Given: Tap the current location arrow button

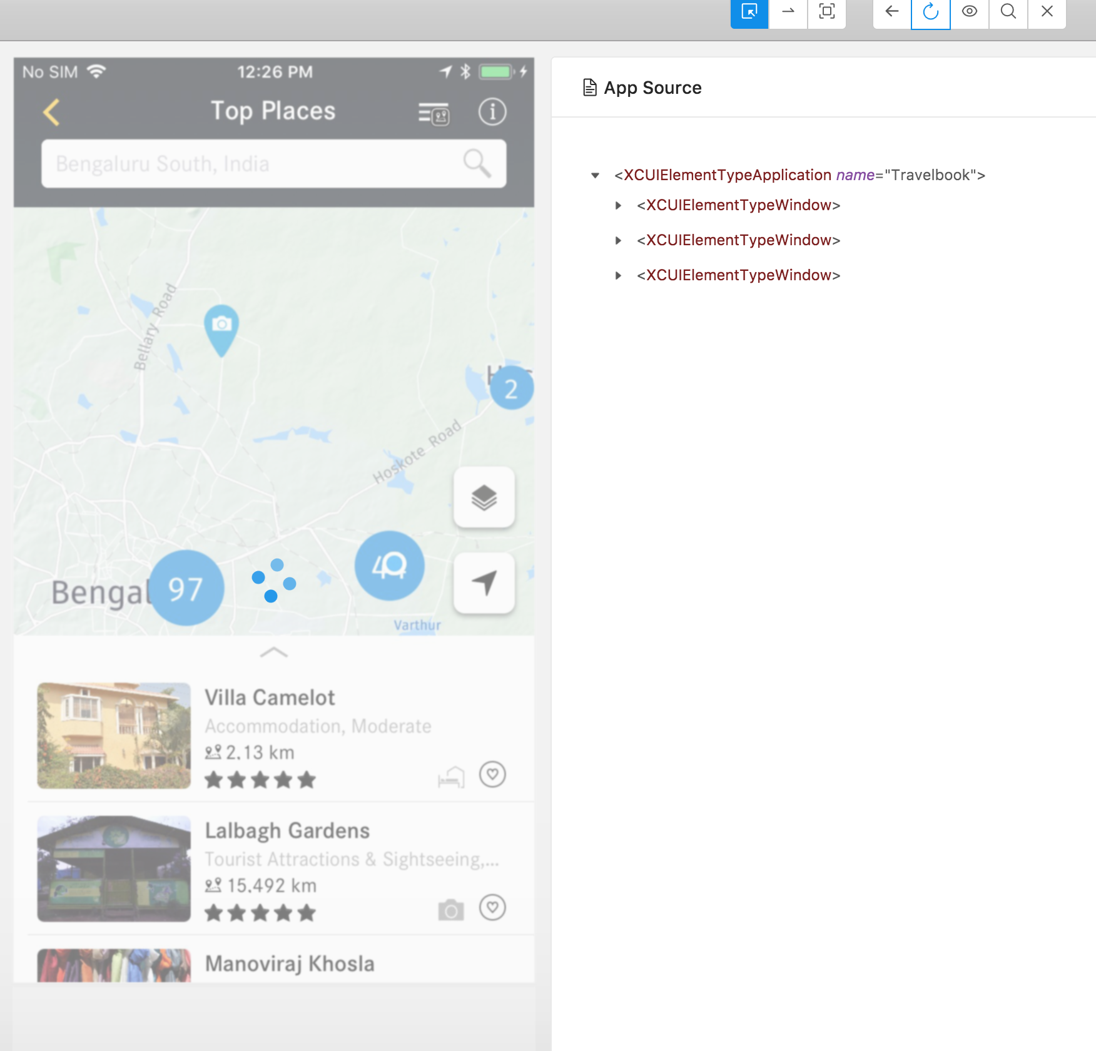Looking at the screenshot, I should coord(484,582).
